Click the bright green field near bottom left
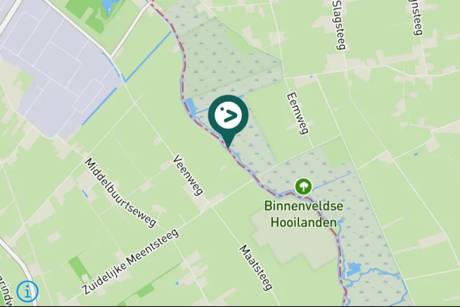 click(76, 270)
